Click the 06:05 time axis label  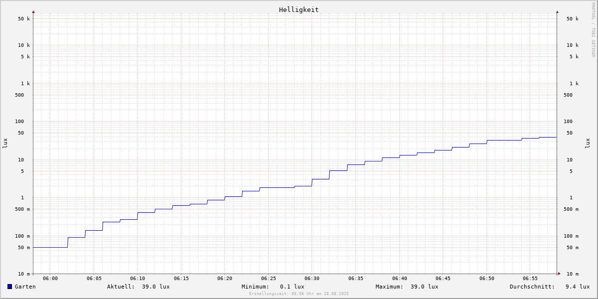coord(94,279)
